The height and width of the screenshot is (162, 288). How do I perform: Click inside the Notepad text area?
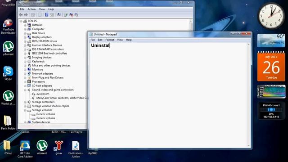[168, 95]
